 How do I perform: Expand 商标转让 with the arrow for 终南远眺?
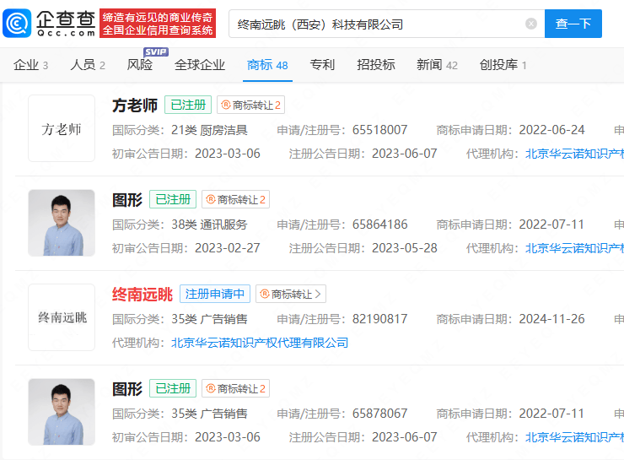(291, 294)
